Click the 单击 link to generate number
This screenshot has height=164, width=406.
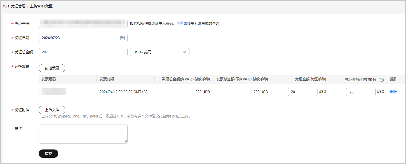coord(184,23)
